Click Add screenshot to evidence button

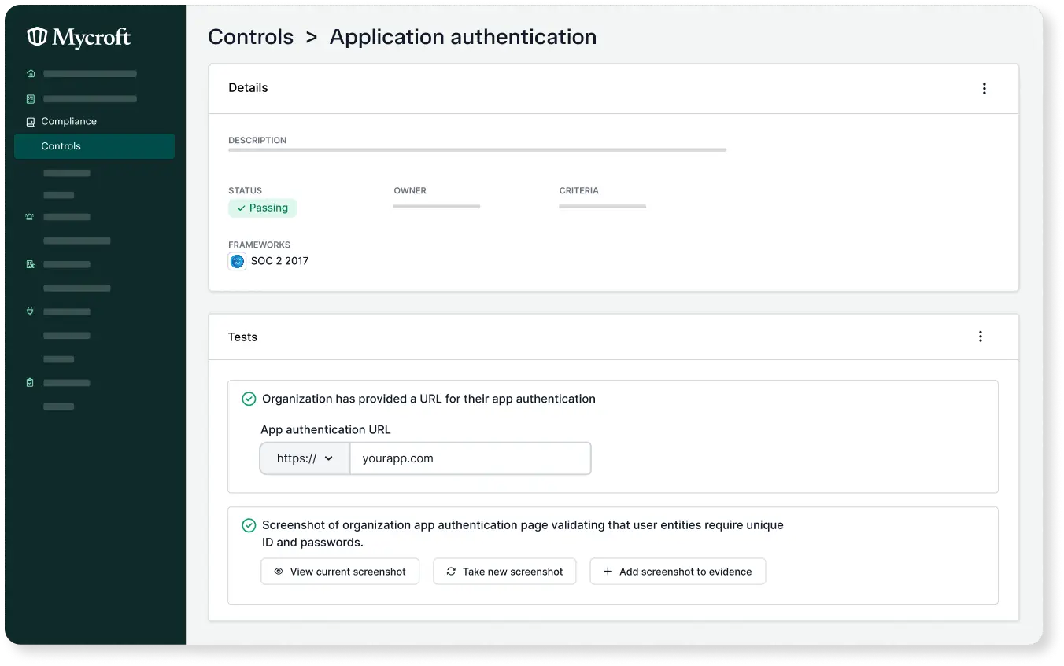678,572
